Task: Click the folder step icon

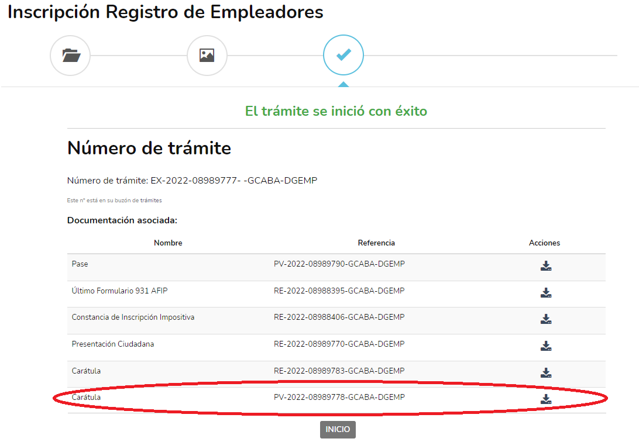Action: point(70,56)
